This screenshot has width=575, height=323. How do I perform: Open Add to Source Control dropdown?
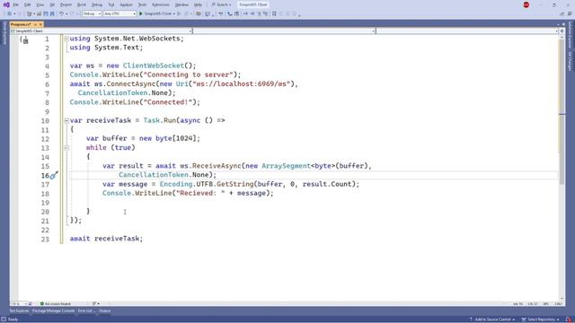492,319
